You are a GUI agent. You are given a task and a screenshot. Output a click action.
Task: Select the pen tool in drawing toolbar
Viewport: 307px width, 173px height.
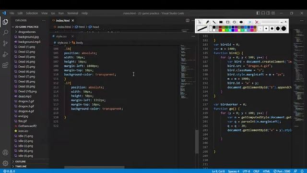208,22
